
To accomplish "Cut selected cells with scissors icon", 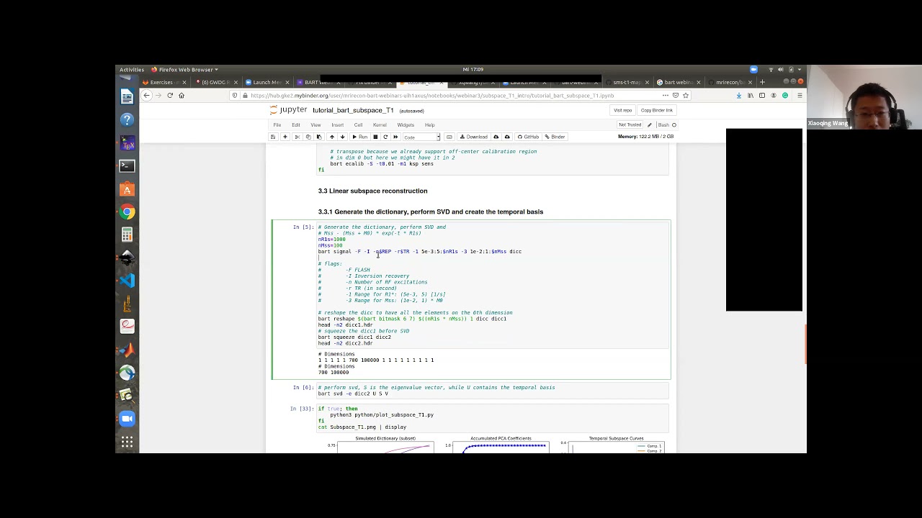I will pos(297,137).
